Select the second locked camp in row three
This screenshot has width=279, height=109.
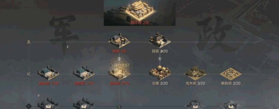[84, 104]
